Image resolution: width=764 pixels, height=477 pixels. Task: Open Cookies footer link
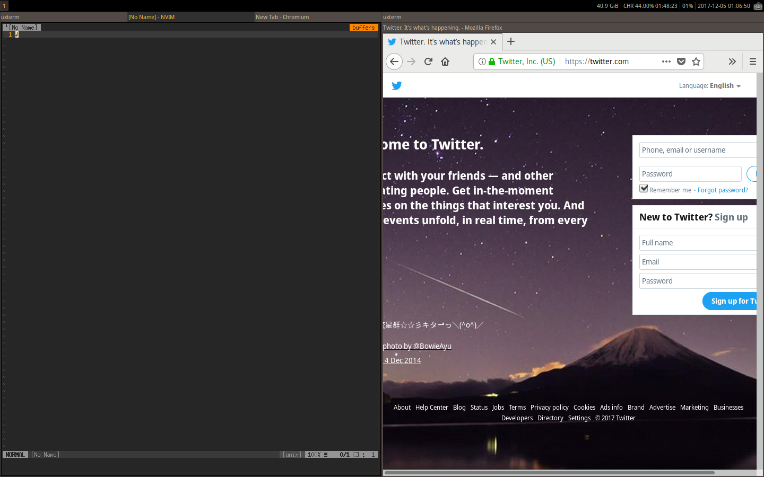(584, 408)
